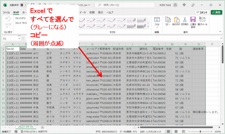Click the zoom out minus button

pyautogui.click(x=189, y=132)
